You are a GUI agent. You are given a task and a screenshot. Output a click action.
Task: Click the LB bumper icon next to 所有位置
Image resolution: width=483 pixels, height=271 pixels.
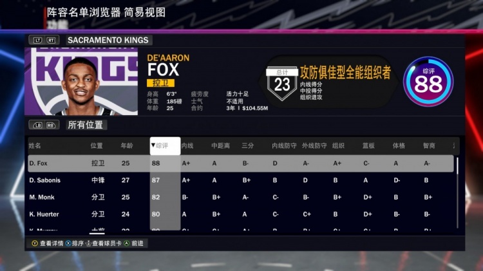(x=37, y=125)
